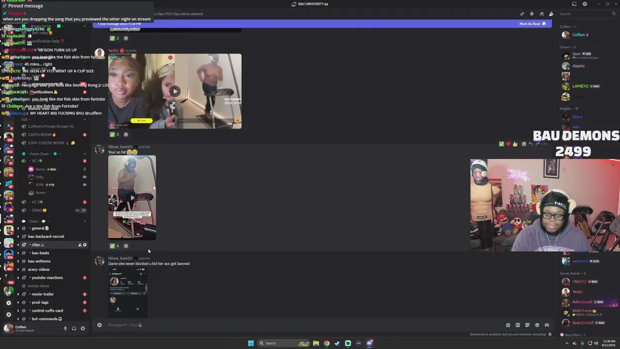
Task: Join CUFF CHEESE ROOM voice channel
Action: coord(53,143)
